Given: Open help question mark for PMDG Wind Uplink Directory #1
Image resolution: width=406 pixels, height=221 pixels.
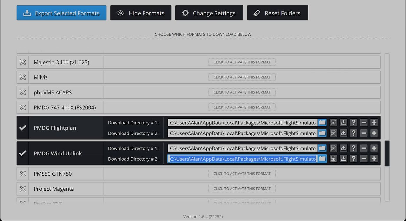Looking at the screenshot, I should click(x=354, y=148).
